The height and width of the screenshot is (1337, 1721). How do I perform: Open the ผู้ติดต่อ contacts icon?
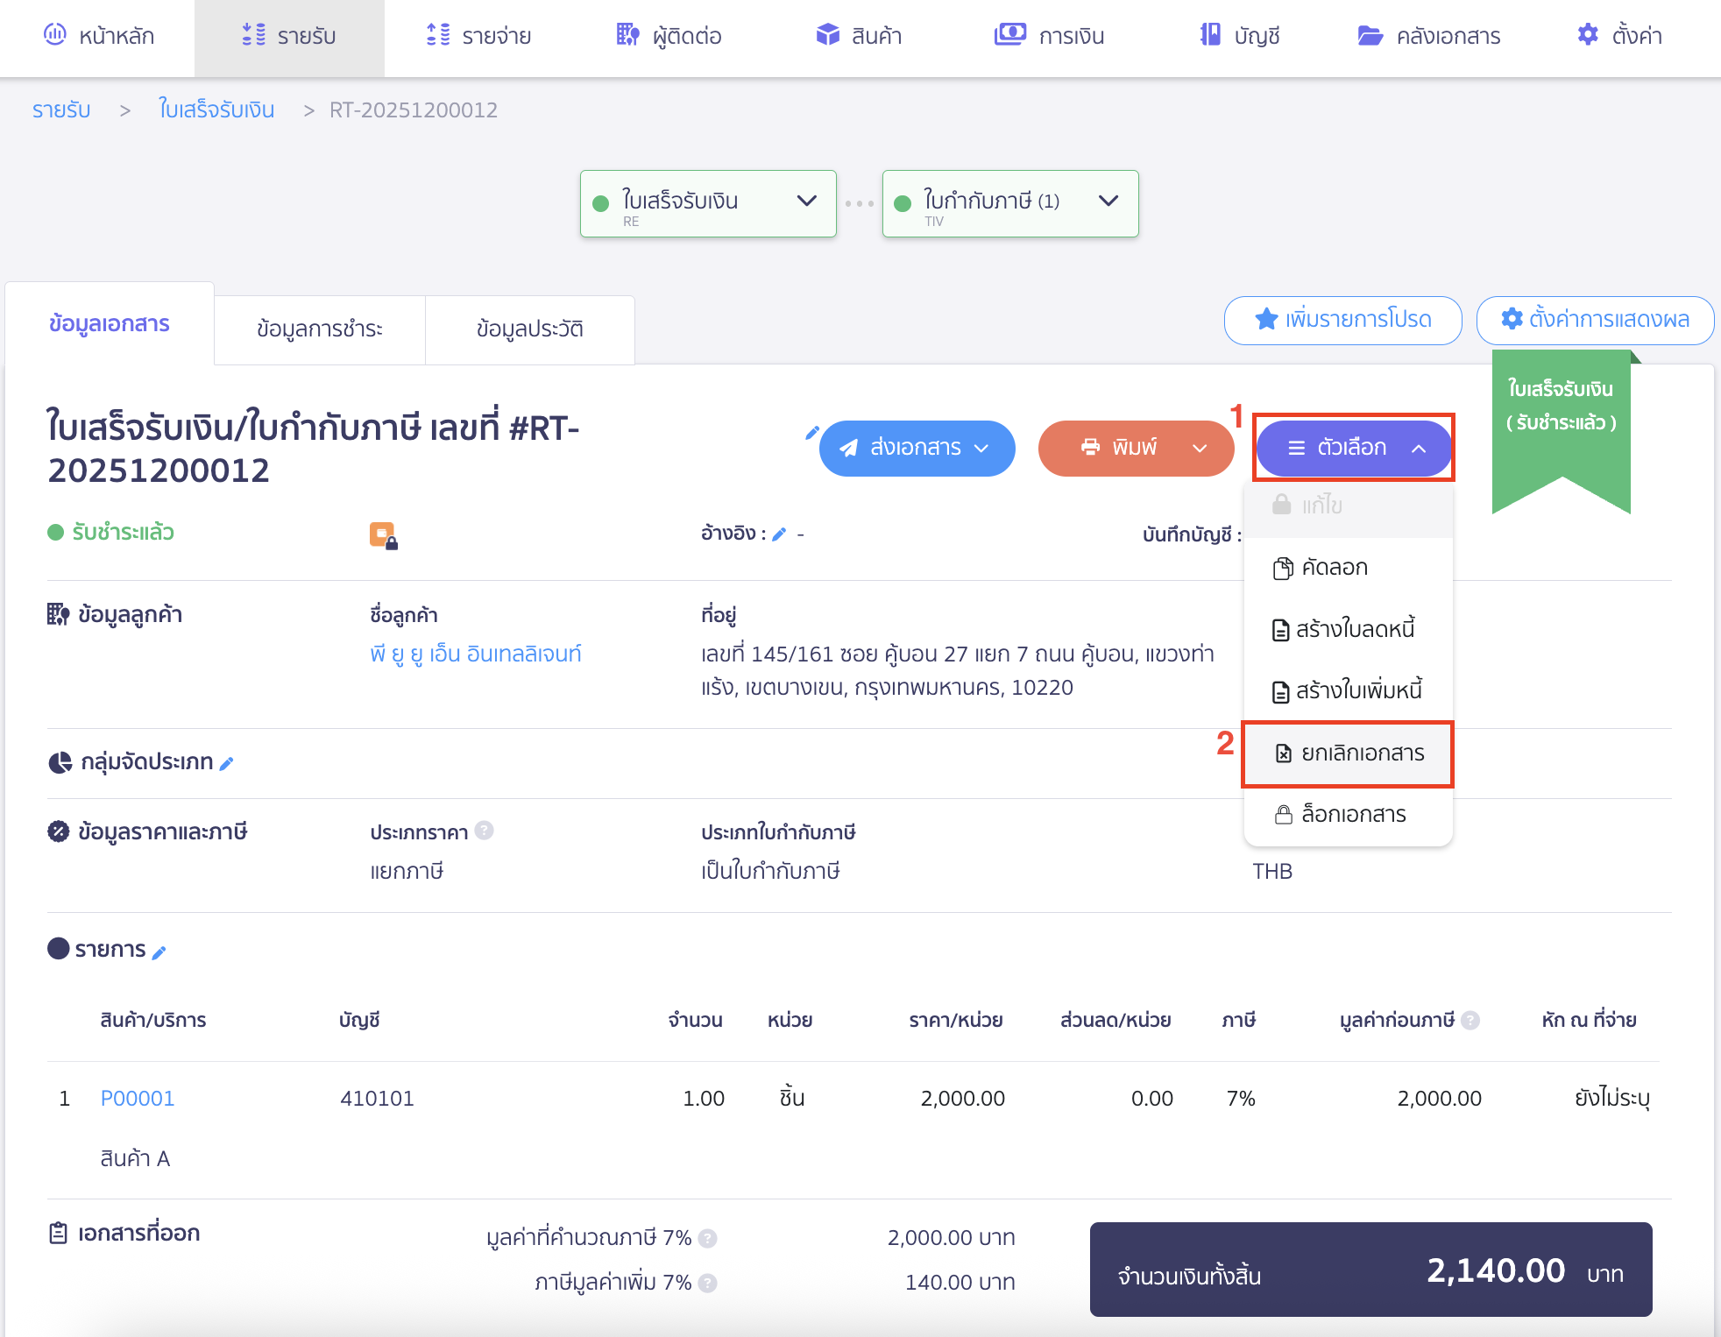[626, 35]
